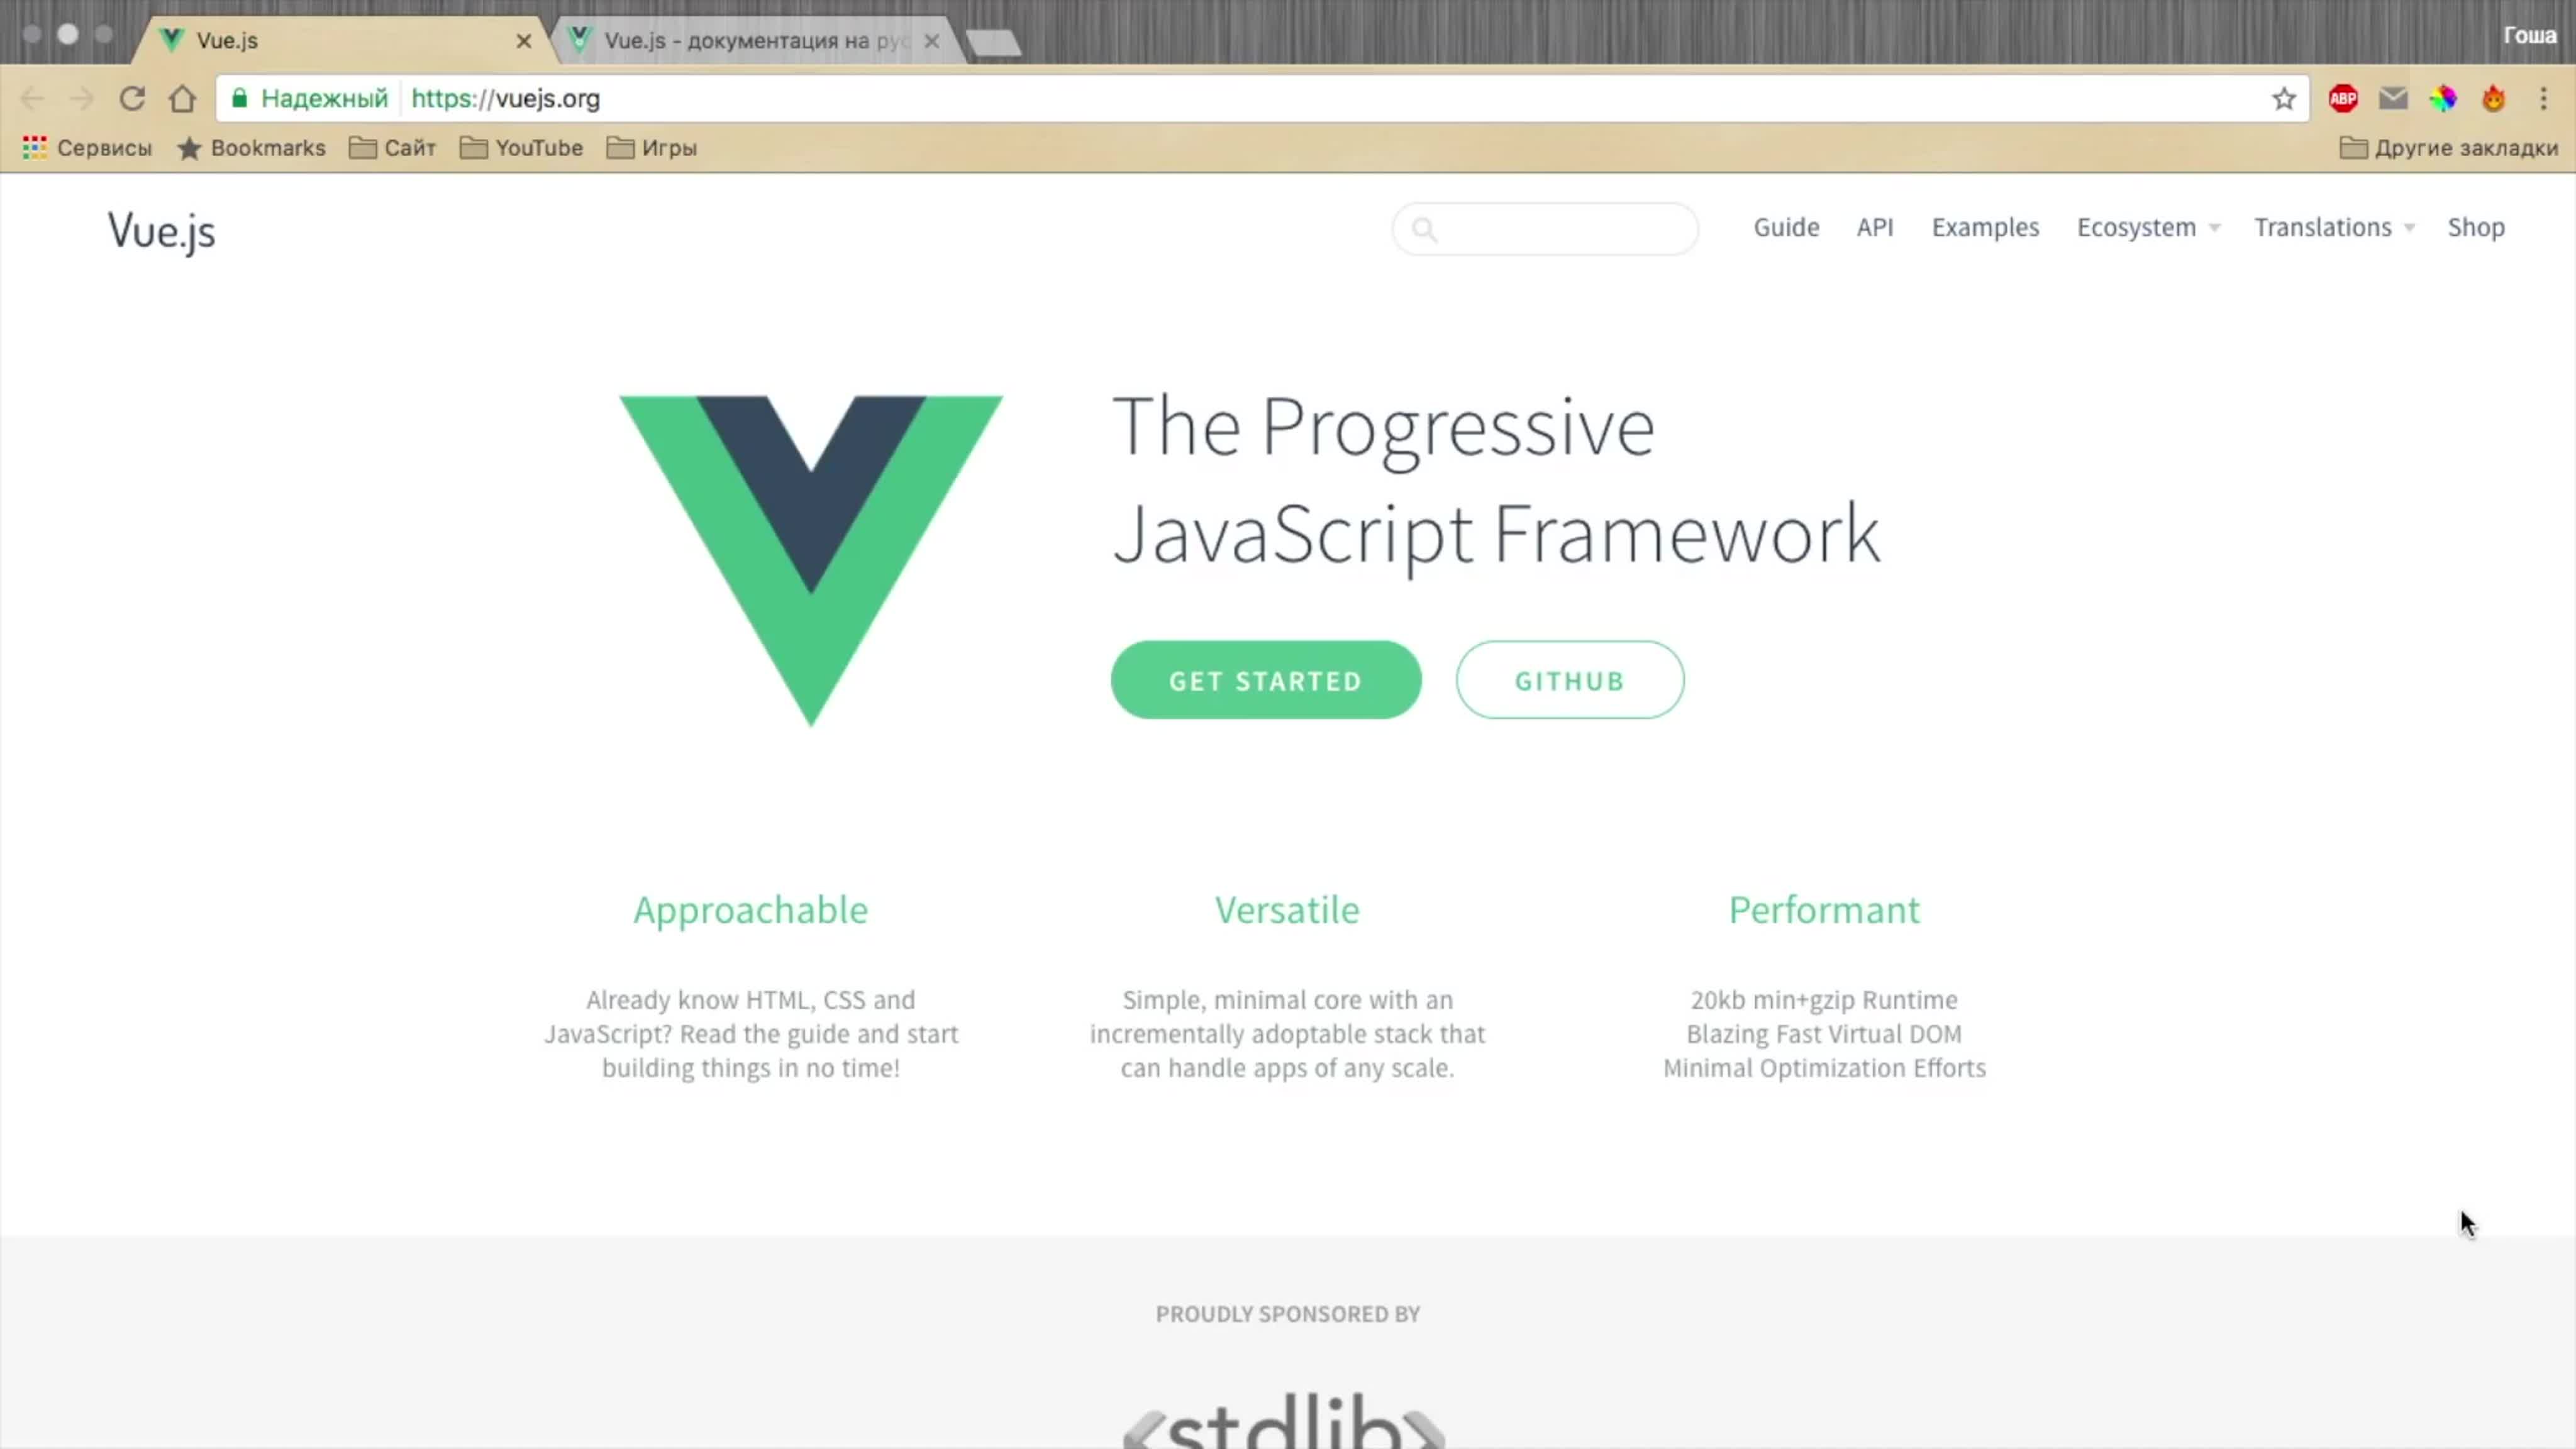This screenshot has width=2576, height=1449.
Task: Select the API navigation item
Action: [1874, 226]
